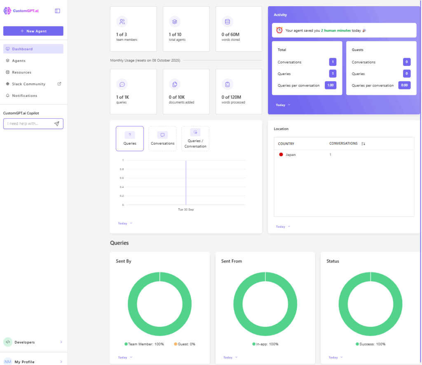Open the Today dropdown under Location table
This screenshot has height=365, width=422.
point(283,227)
